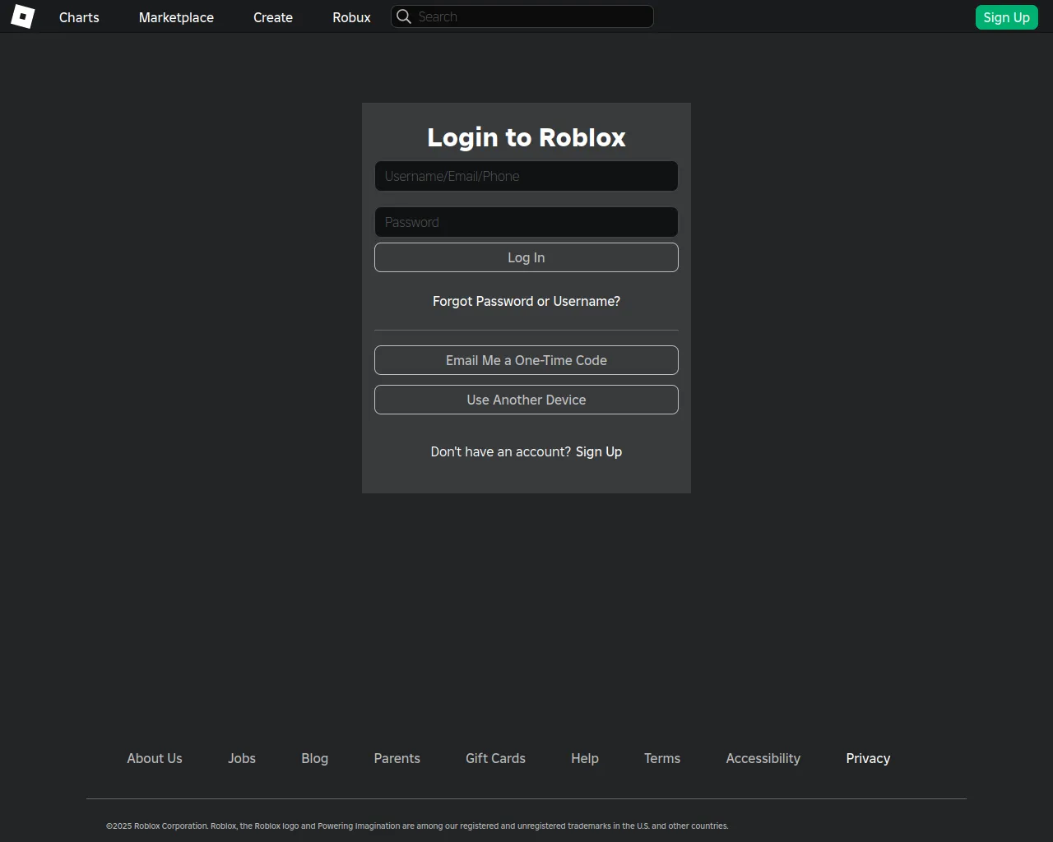Open the About Us footer link

pos(155,758)
